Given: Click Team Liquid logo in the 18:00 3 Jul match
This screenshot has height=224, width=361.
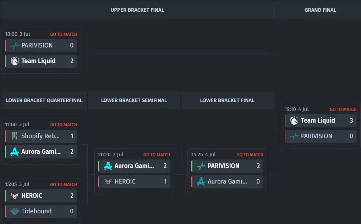Looking at the screenshot, I should coord(15,61).
